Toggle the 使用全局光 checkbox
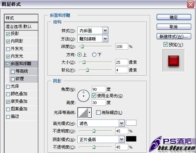Viewport: 196px width, 153px height. click(94, 96)
